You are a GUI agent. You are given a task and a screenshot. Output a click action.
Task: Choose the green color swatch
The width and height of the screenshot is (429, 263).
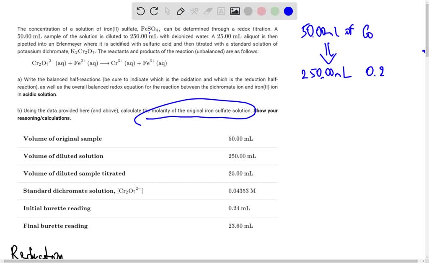click(x=275, y=11)
